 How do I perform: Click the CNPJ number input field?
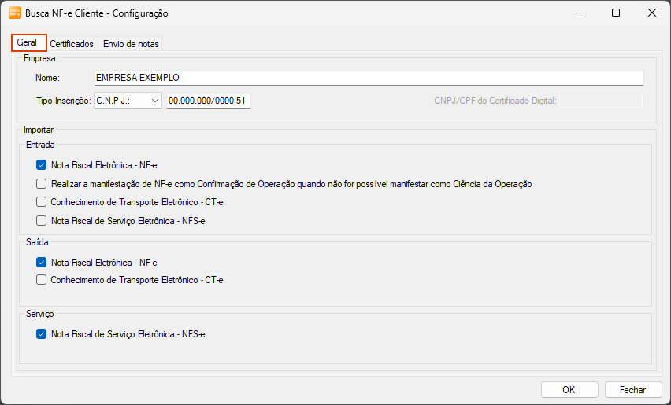(208, 101)
